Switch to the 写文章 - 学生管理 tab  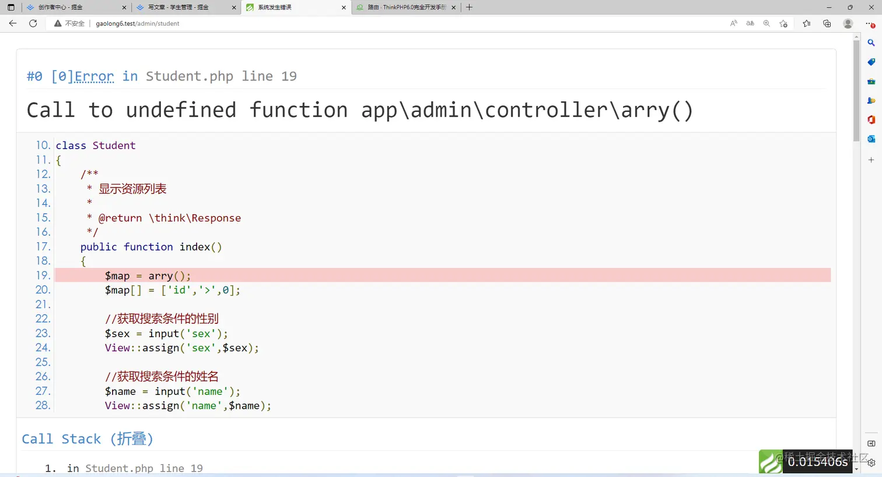(x=185, y=8)
